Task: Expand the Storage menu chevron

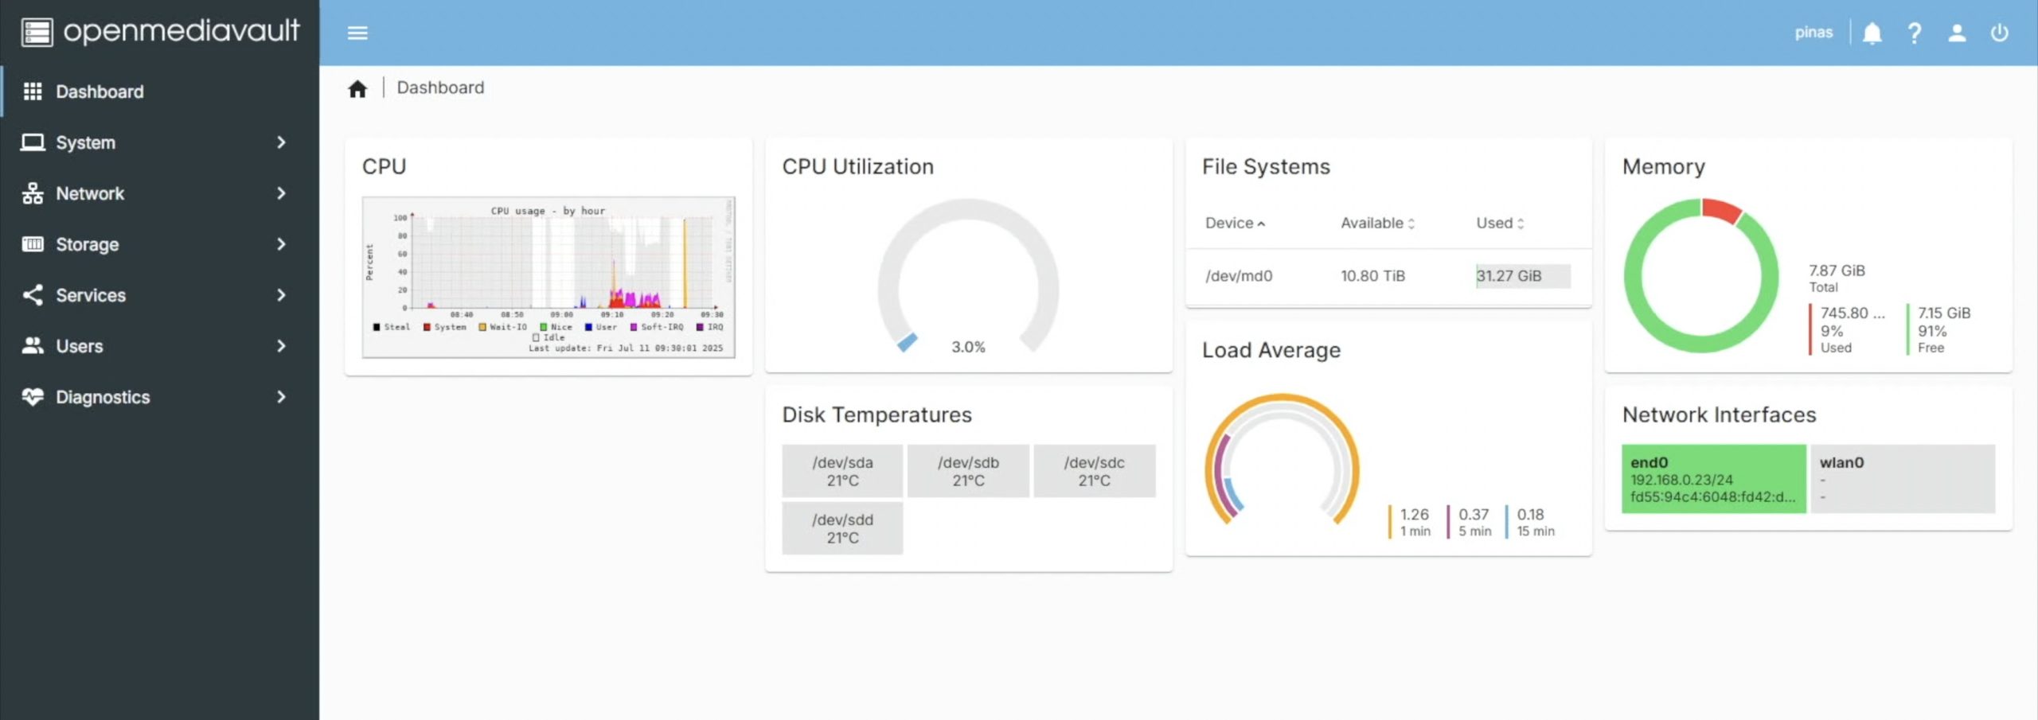Action: [x=281, y=244]
